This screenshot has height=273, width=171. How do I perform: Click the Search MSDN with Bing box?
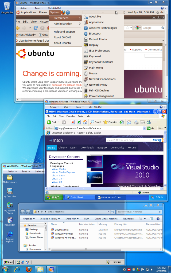point(129,140)
